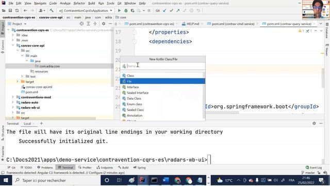Add new terminal session with plus icon
Image resolution: width=330 pixels, height=186 pixels.
(41, 123)
